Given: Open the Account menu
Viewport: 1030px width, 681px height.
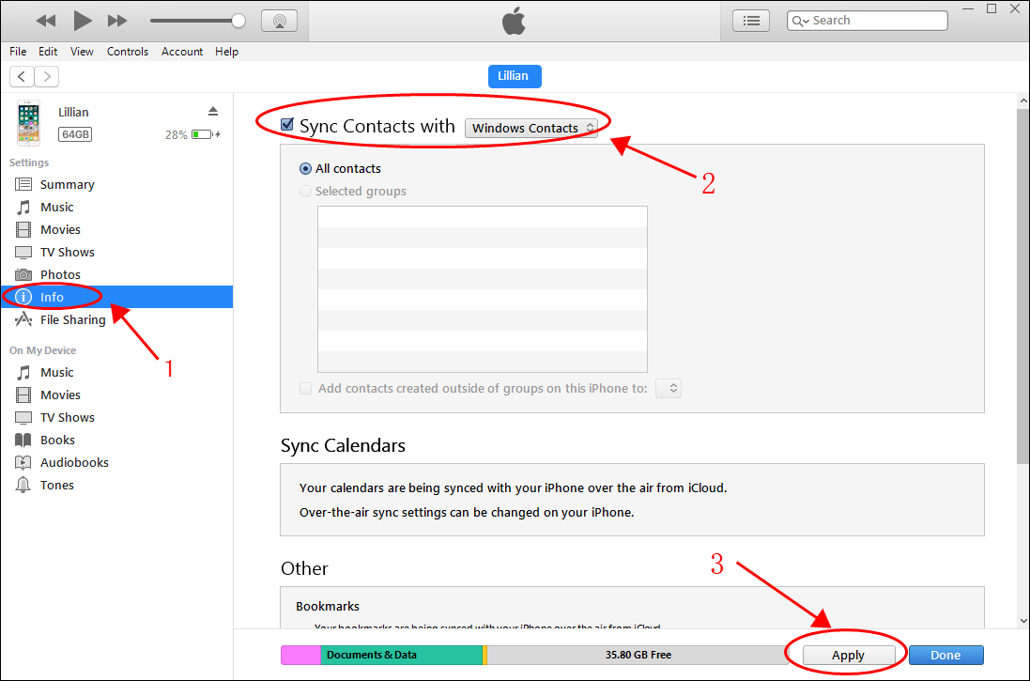Looking at the screenshot, I should click(x=182, y=52).
